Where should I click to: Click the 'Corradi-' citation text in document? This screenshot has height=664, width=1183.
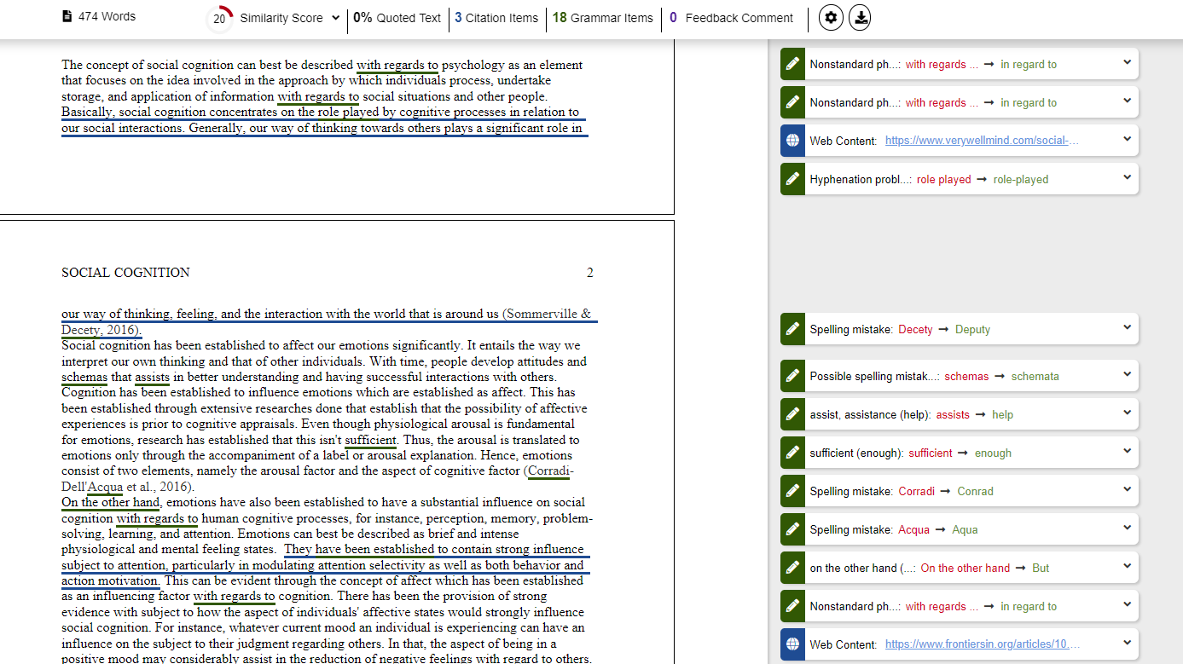click(x=550, y=471)
